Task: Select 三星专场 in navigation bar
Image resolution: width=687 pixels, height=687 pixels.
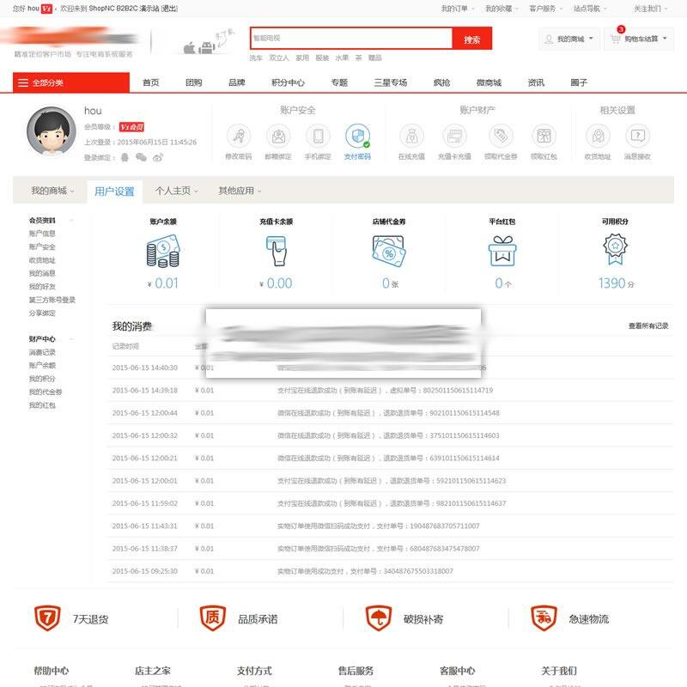Action: tap(391, 82)
